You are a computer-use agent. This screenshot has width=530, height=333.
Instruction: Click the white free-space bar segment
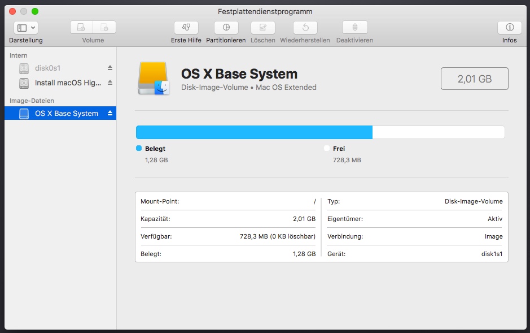click(439, 132)
